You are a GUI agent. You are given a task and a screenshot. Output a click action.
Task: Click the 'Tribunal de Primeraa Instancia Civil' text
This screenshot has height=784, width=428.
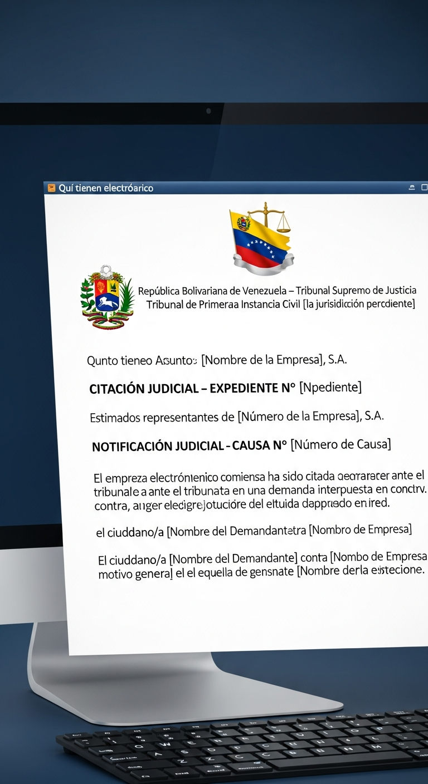pyautogui.click(x=223, y=305)
